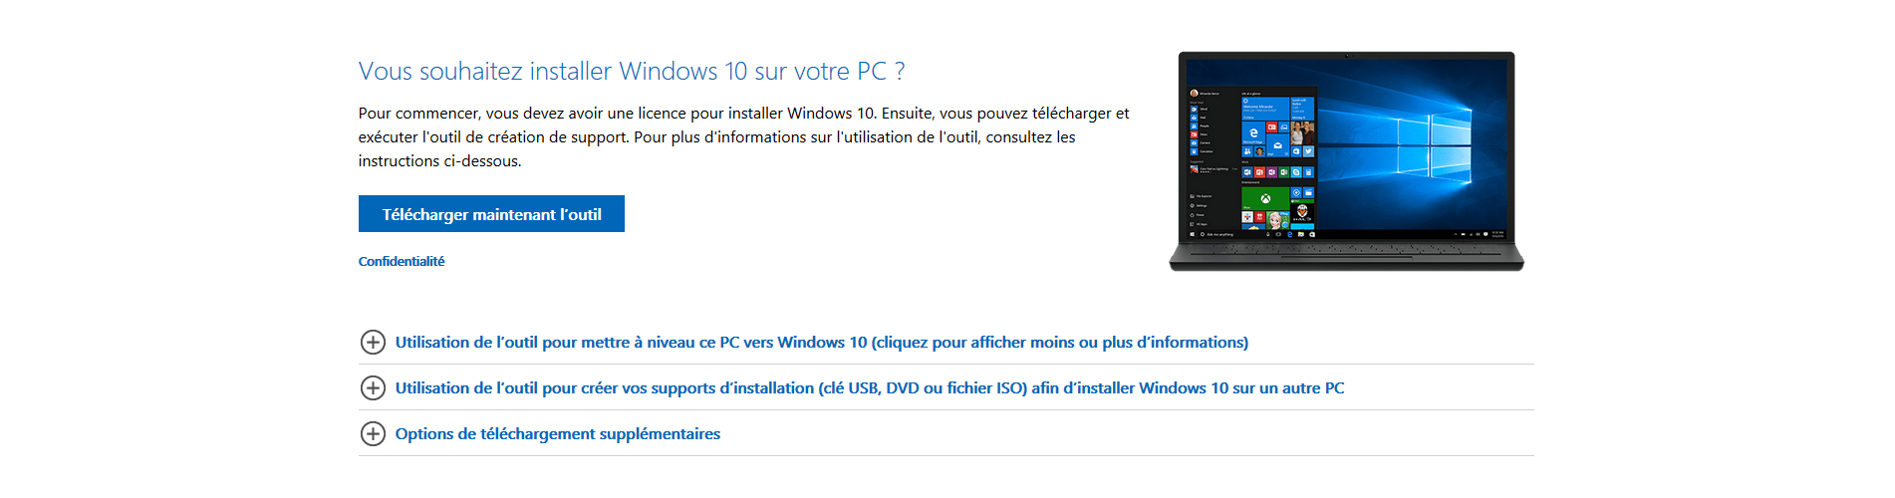Click 'Télécharger maintenant l'outil' button
1895x498 pixels.
[491, 214]
